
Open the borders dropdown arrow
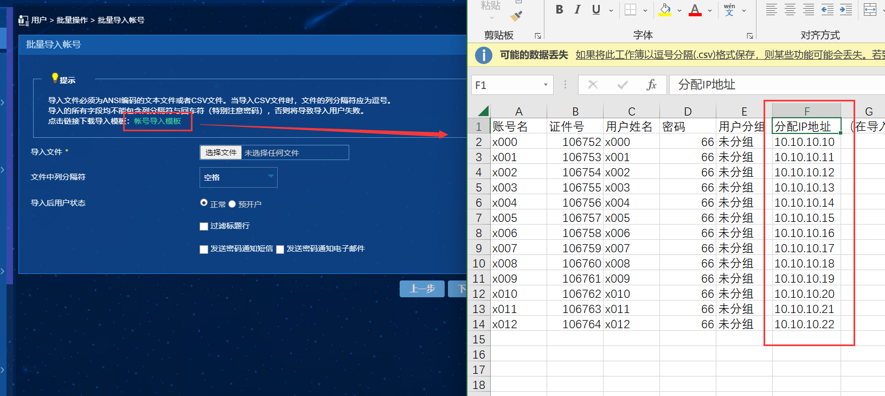coord(645,10)
